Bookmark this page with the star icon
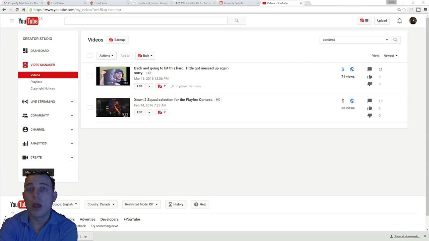 pyautogui.click(x=404, y=10)
